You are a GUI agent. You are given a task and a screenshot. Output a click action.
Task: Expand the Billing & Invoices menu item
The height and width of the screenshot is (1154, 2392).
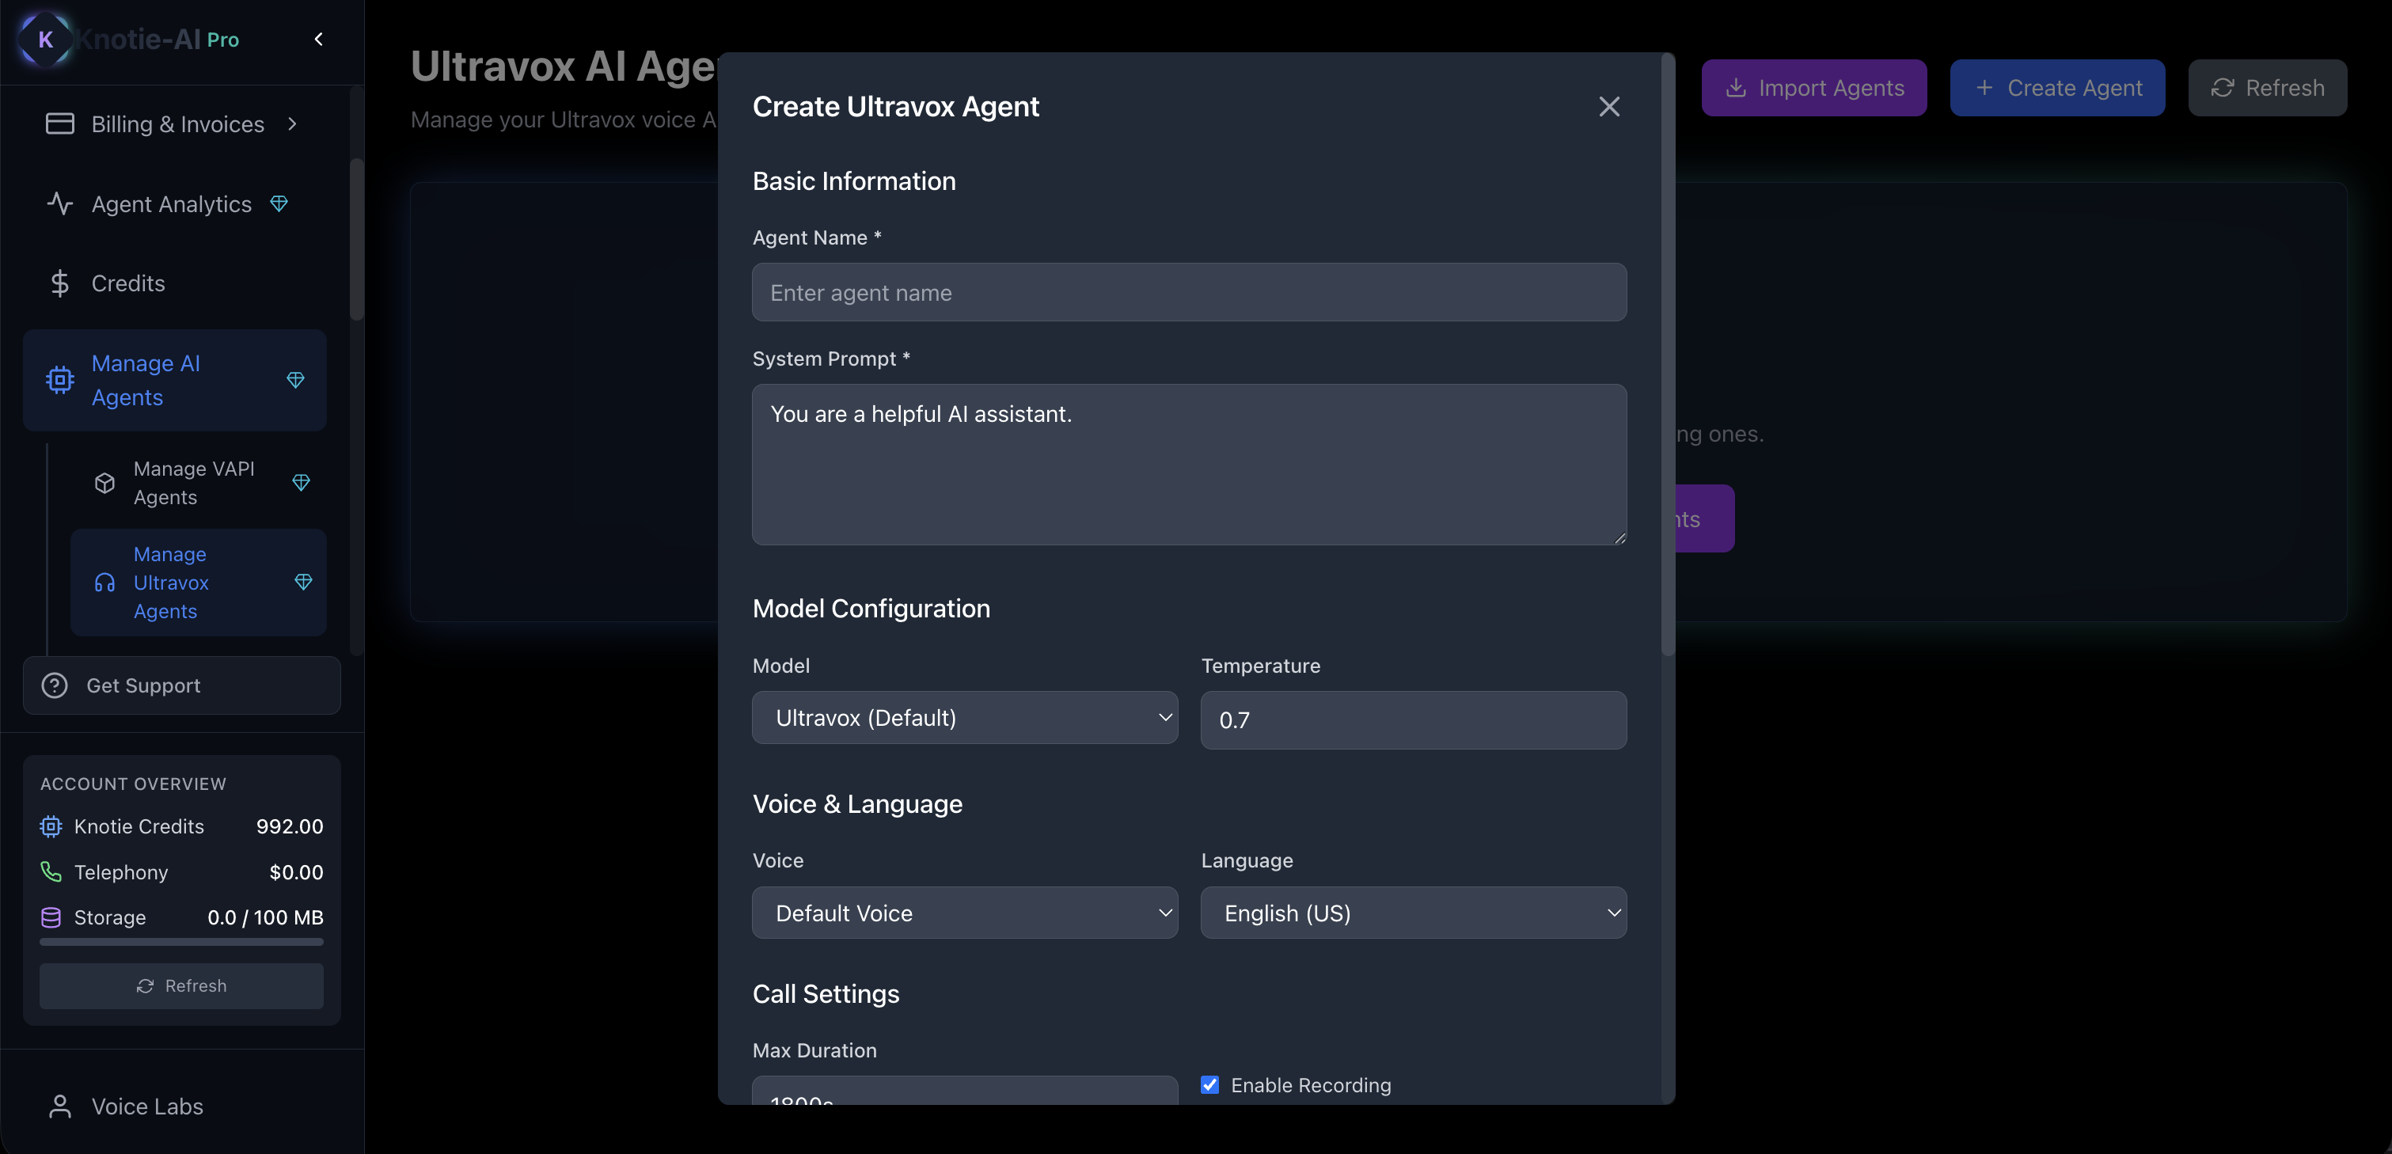pyautogui.click(x=177, y=123)
